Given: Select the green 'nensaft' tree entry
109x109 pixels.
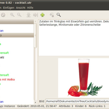Looking at the screenshot, I should (x=4, y=53).
